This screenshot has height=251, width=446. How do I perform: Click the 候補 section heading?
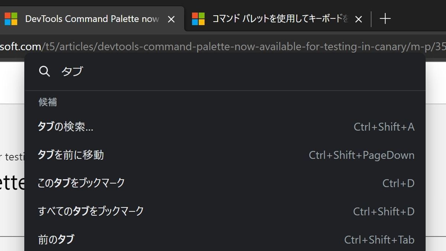[x=48, y=102]
